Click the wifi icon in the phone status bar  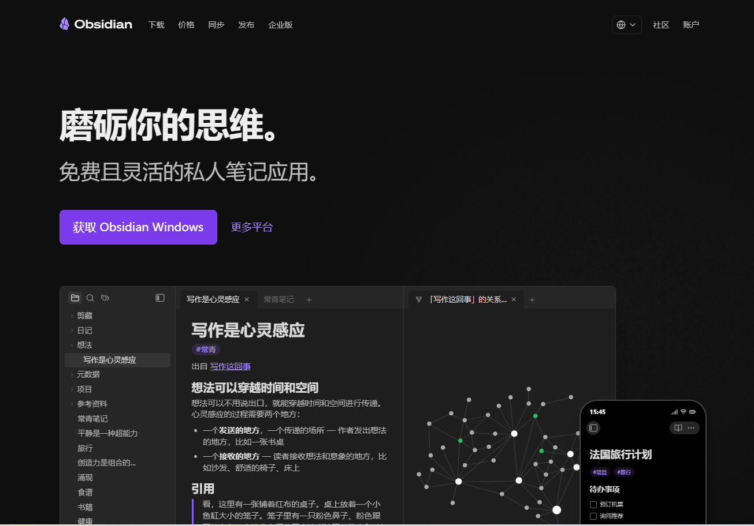point(684,412)
